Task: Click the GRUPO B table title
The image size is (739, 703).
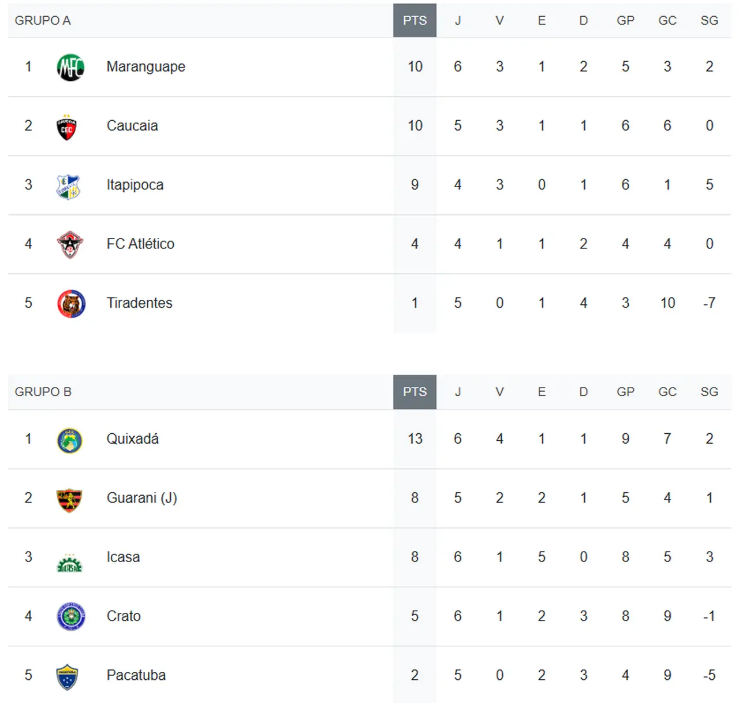Action: point(43,392)
